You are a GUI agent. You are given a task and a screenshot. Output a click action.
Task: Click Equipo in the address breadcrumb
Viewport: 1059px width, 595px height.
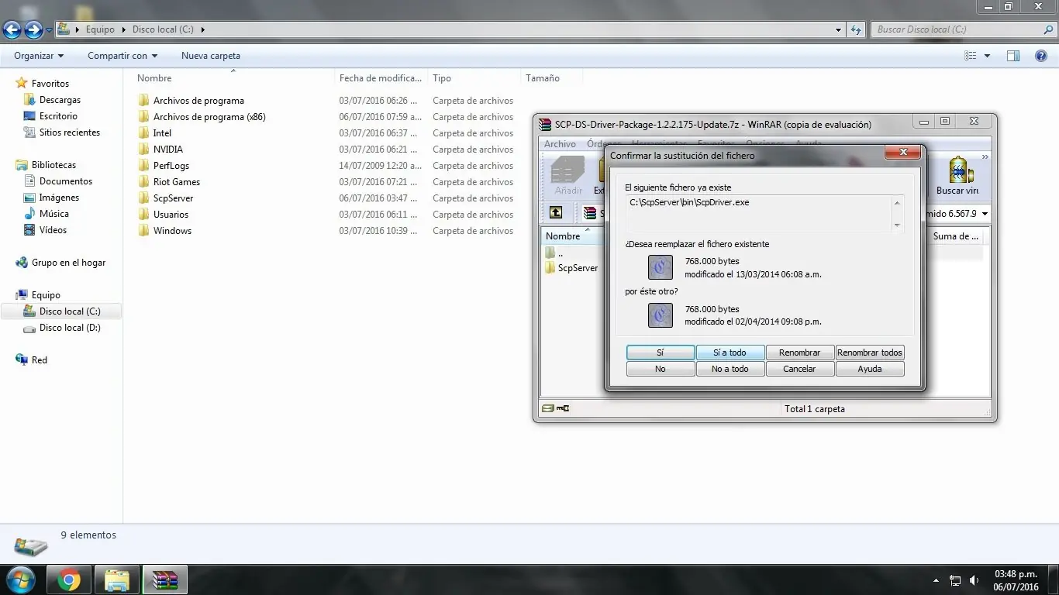pos(100,30)
